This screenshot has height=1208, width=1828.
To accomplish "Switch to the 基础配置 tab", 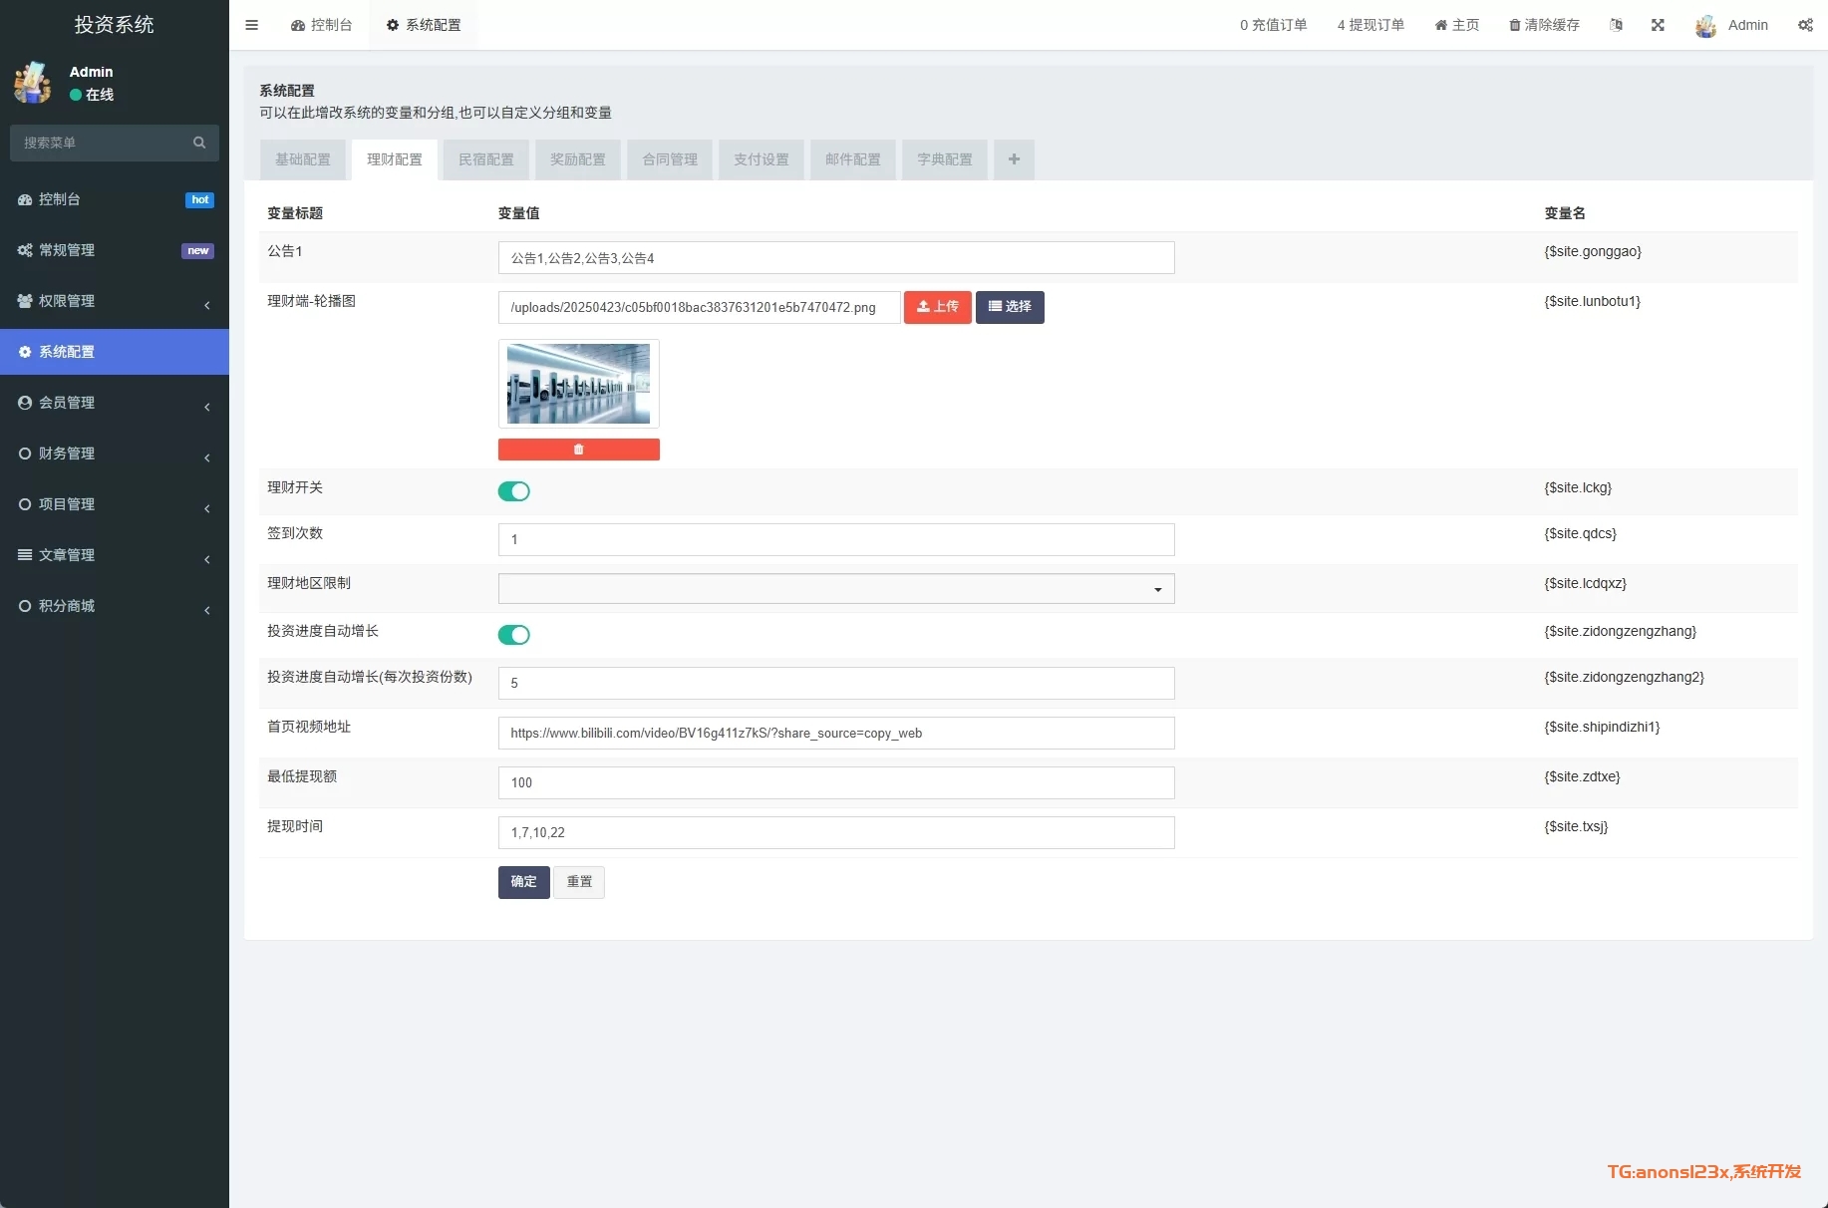I will (x=302, y=159).
